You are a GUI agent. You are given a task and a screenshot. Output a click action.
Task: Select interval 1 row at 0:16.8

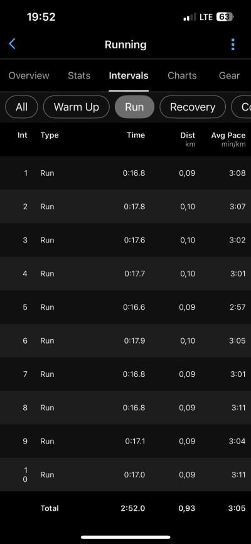[125, 173]
